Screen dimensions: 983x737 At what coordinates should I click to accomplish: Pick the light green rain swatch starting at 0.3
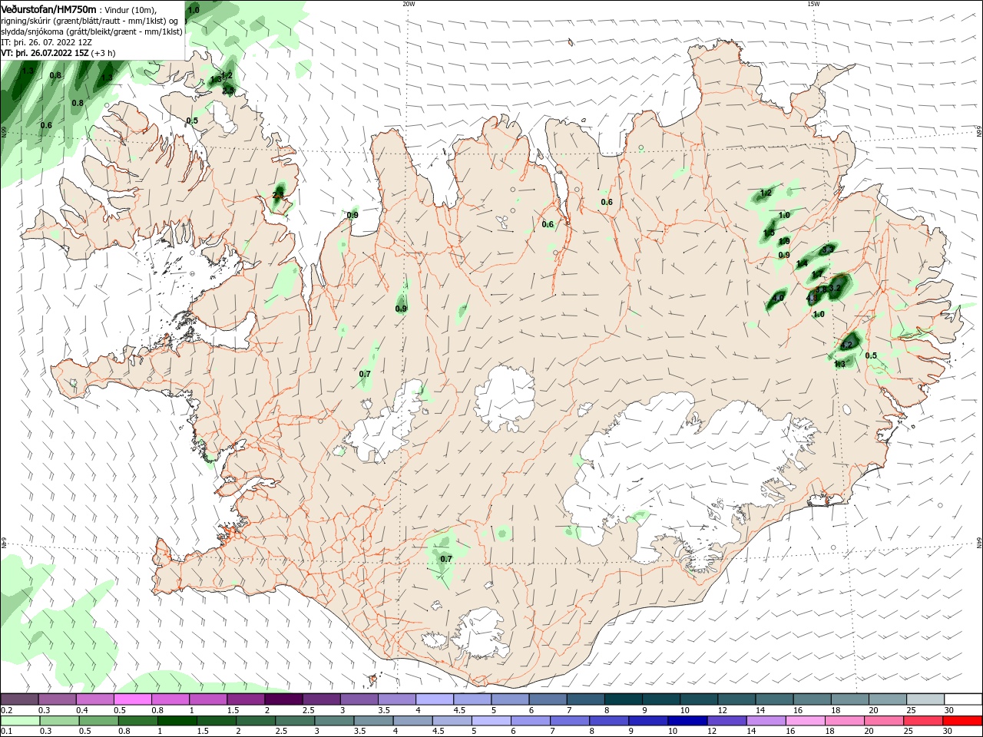[60, 721]
